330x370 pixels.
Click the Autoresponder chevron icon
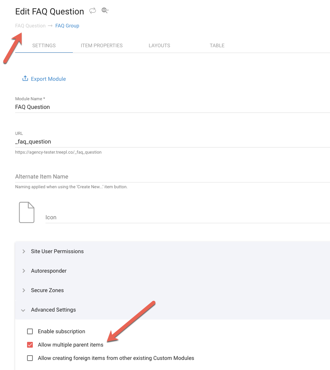point(23,271)
